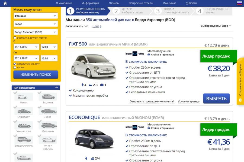The width and height of the screenshot is (244, 162).
Task: Toggle Возврат в другом месте checkbox
Action: [x=15, y=38]
